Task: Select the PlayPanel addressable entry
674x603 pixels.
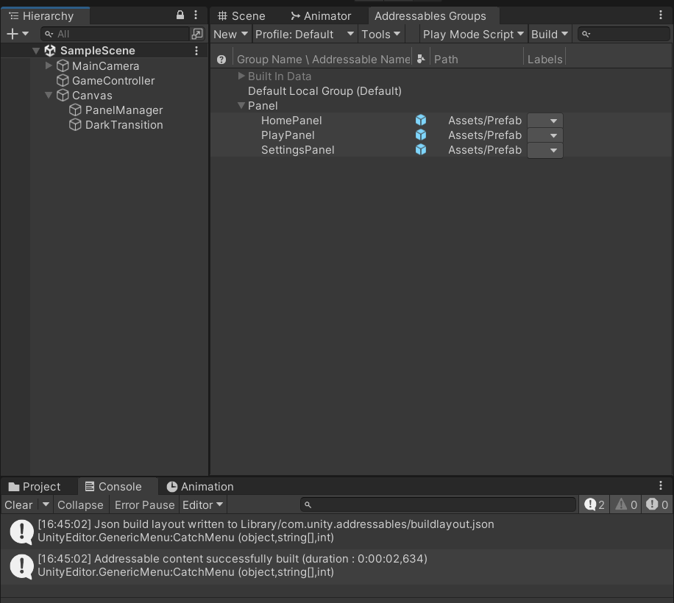Action: (288, 135)
